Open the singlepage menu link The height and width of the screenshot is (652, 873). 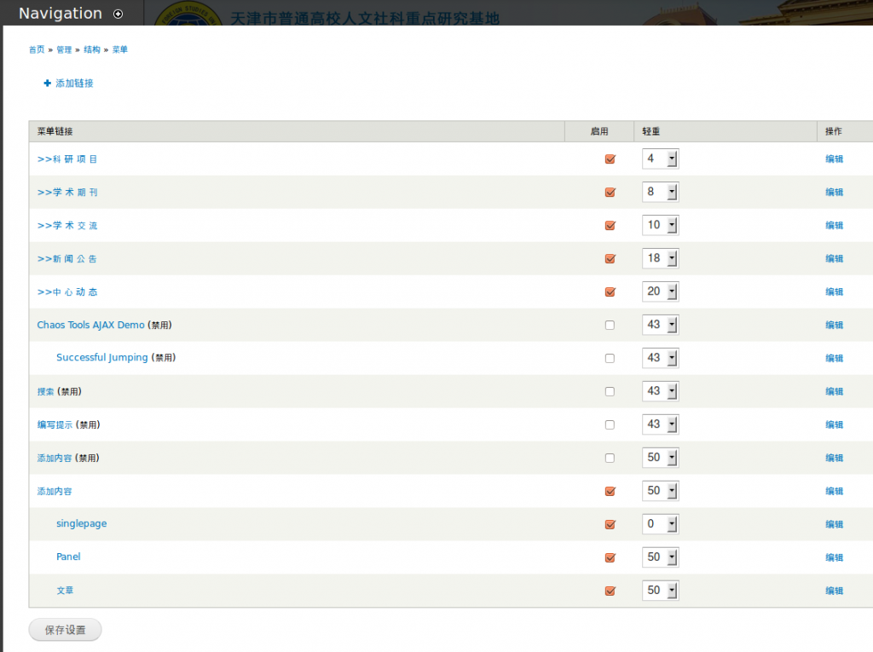(x=81, y=523)
